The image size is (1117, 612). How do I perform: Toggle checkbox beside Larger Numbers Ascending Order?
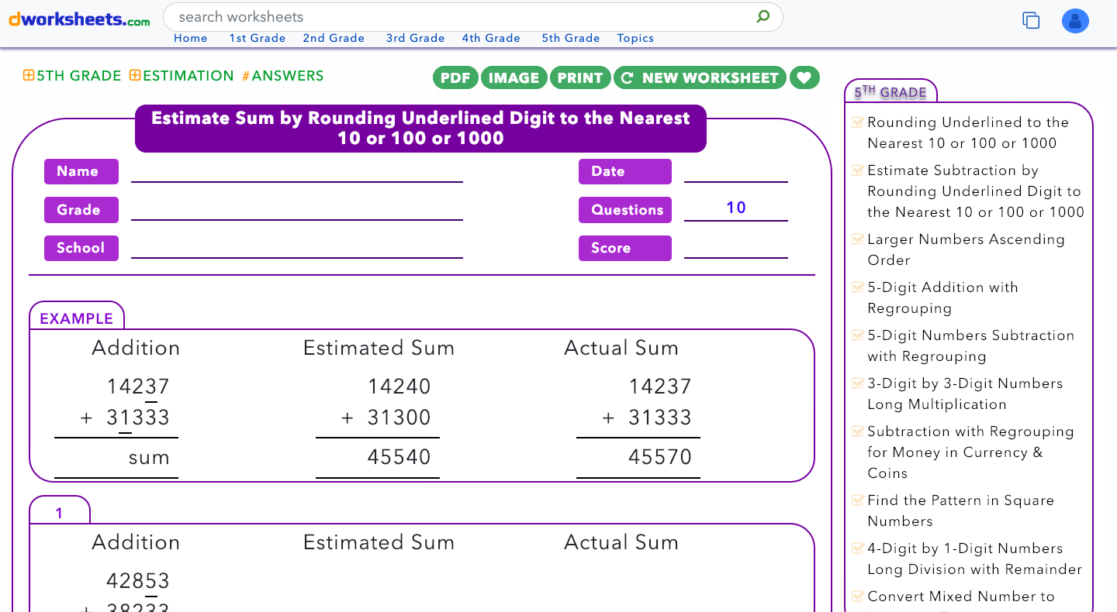(858, 238)
